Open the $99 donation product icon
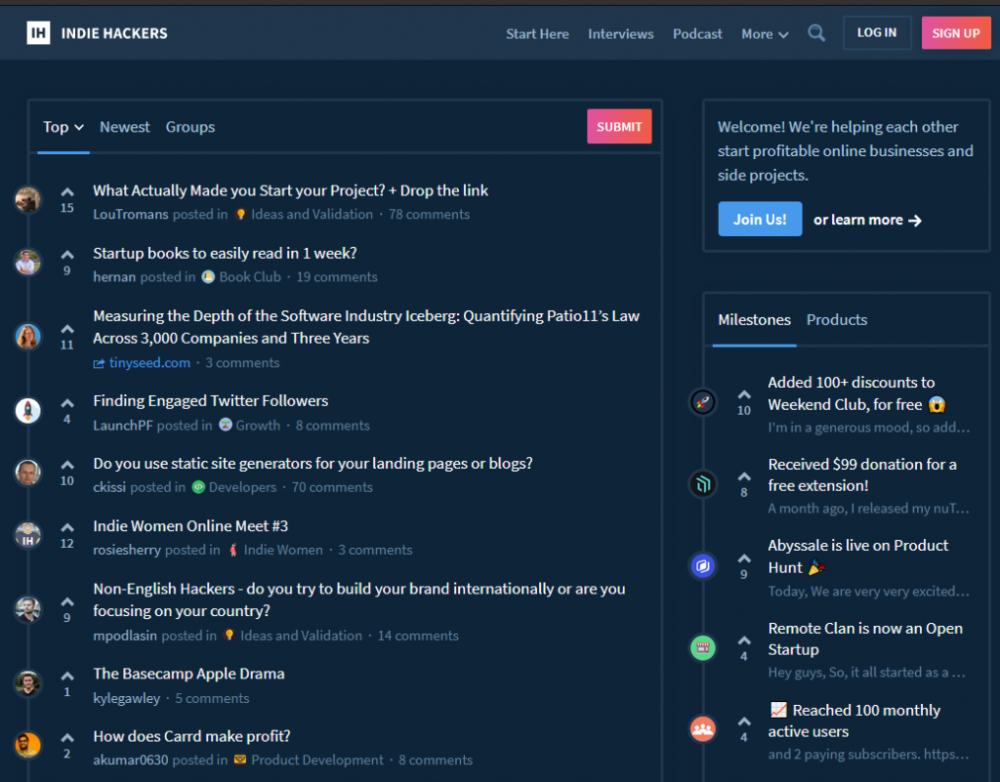 [x=703, y=484]
